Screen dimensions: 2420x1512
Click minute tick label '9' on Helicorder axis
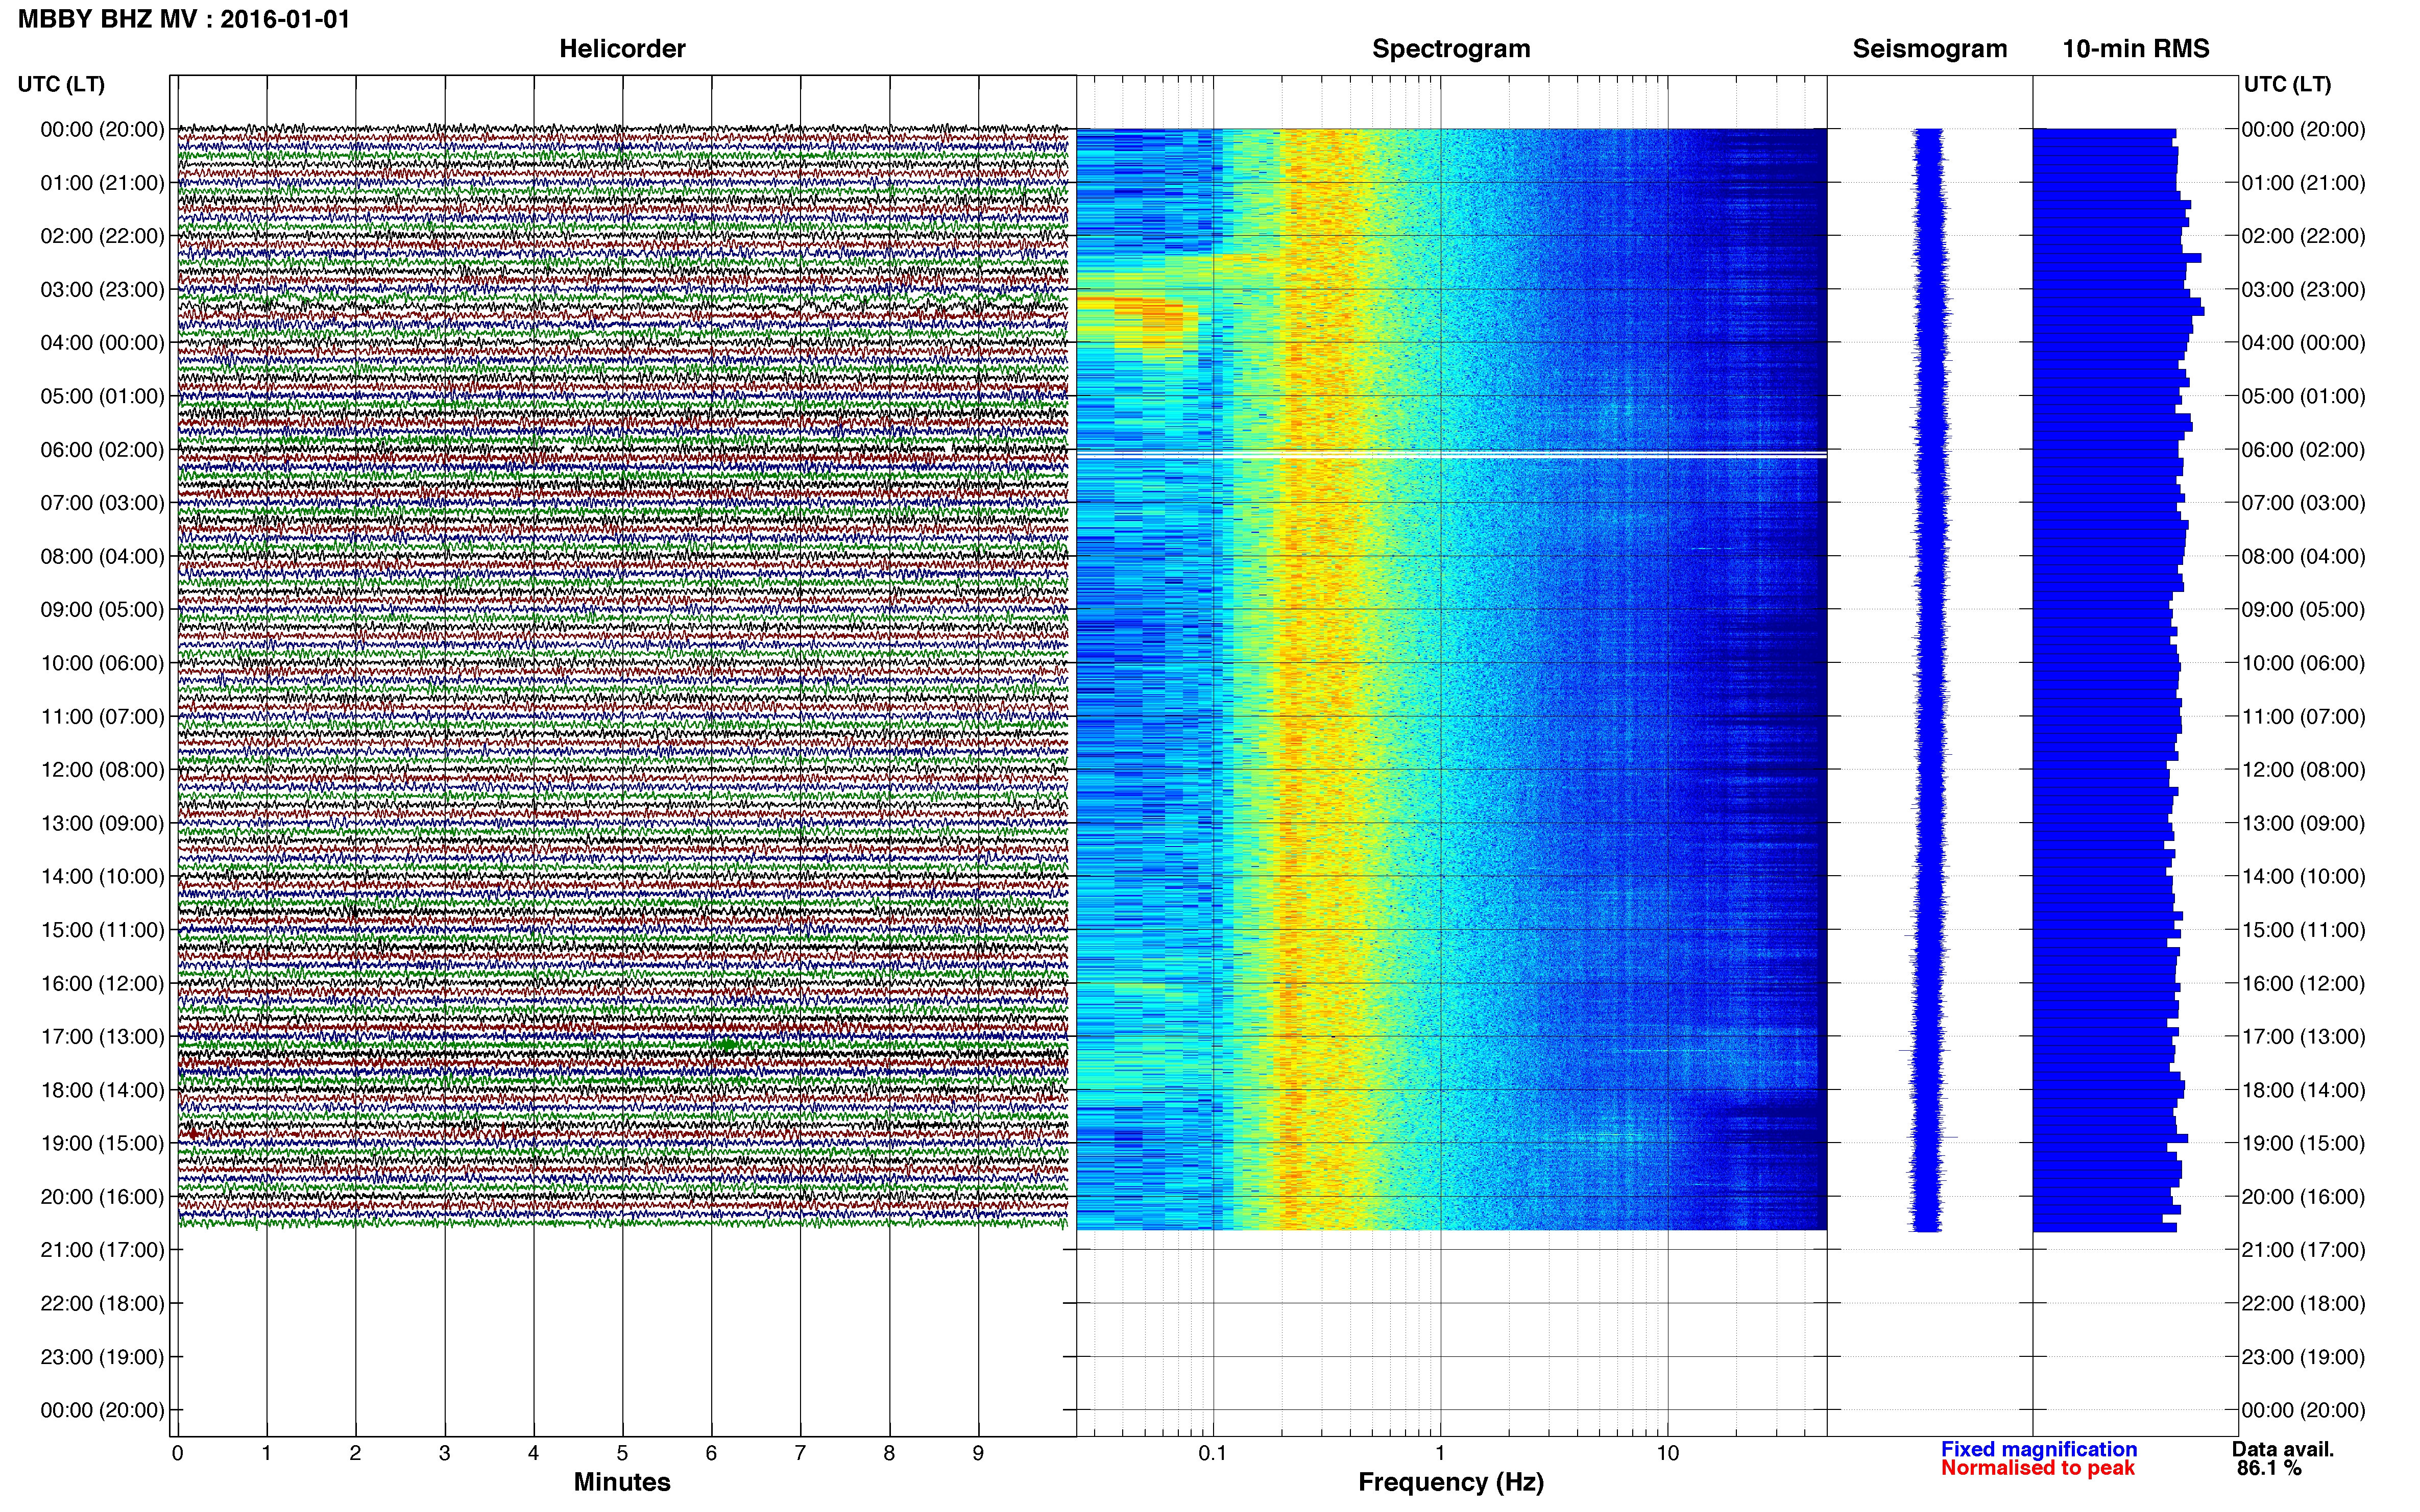[x=978, y=1454]
